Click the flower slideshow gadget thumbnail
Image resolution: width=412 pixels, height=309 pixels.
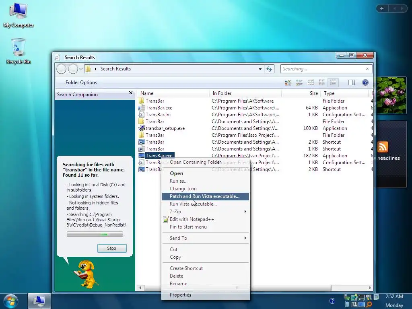[391, 95]
